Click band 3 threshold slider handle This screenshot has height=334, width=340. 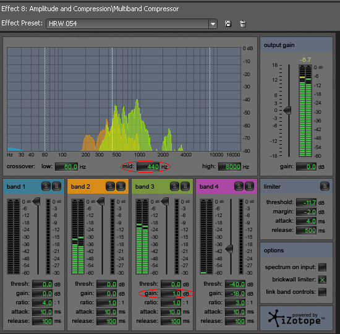coord(165,201)
